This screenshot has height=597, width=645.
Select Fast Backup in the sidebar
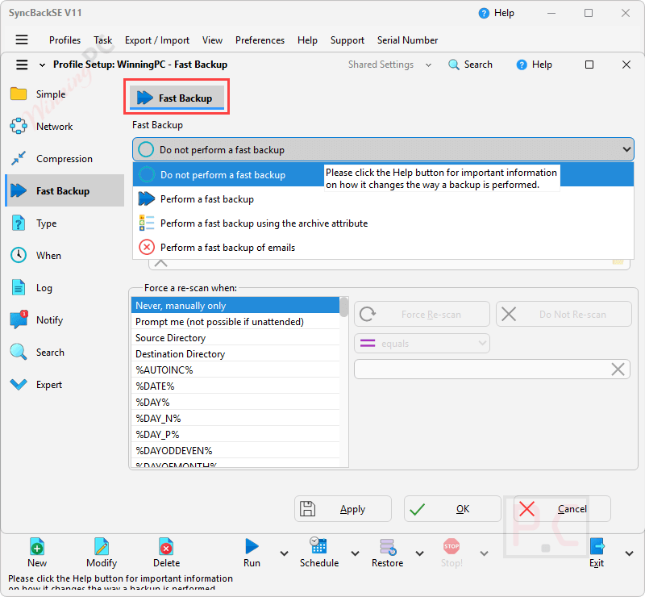64,190
